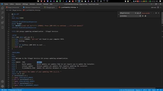Click the VS Code icon in the taskbar
Image resolution: width=163 pixels, height=91 pixels.
point(79,1)
